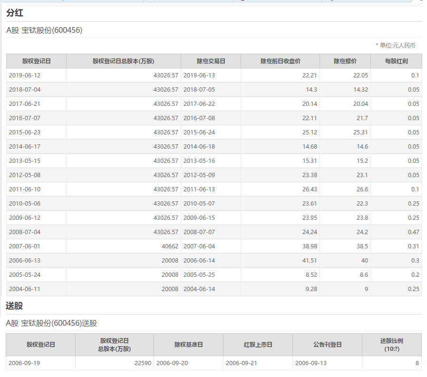Select announcement date 2006-09-13
This screenshot has width=427, height=377.
point(311,363)
